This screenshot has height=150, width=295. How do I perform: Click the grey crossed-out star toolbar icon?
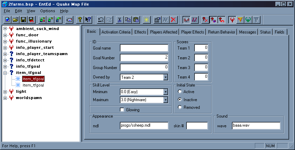coord(165,20)
